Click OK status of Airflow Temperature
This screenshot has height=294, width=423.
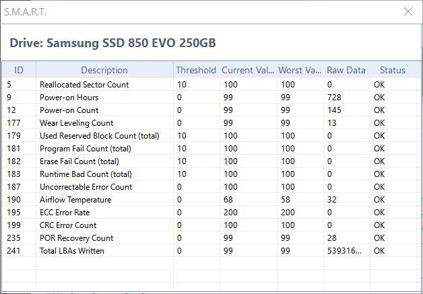pos(379,200)
